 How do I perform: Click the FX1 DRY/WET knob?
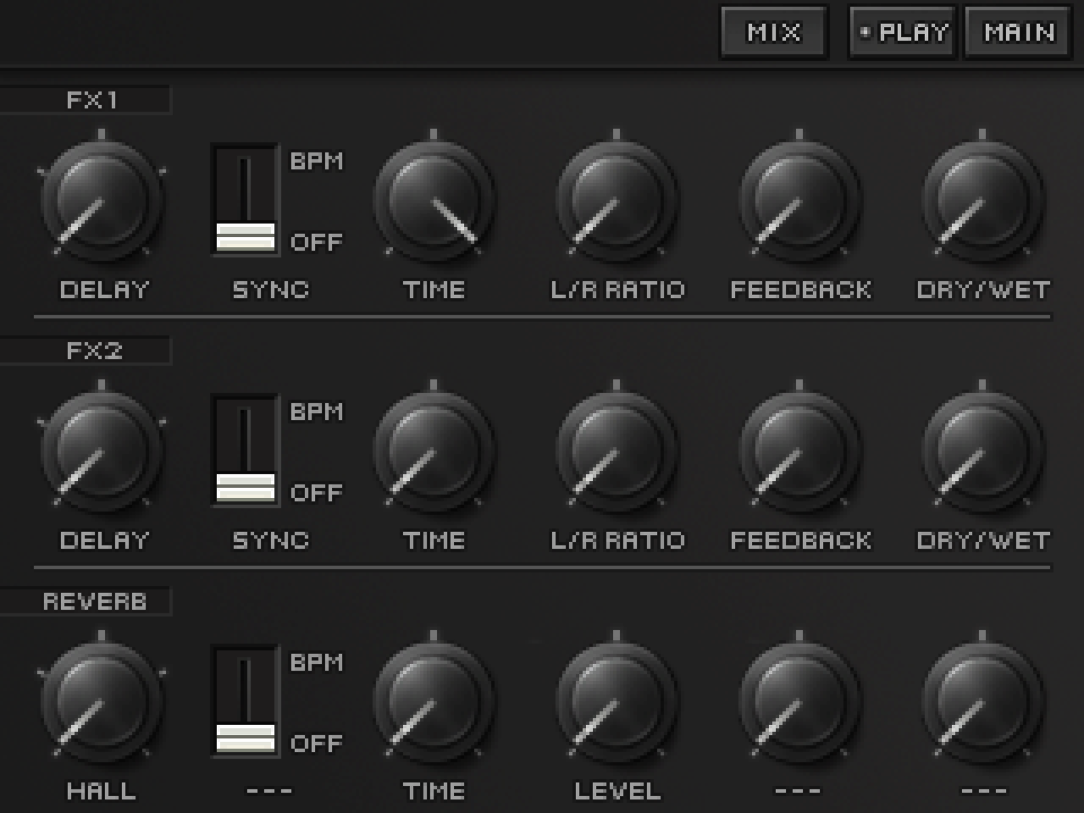[x=982, y=201]
